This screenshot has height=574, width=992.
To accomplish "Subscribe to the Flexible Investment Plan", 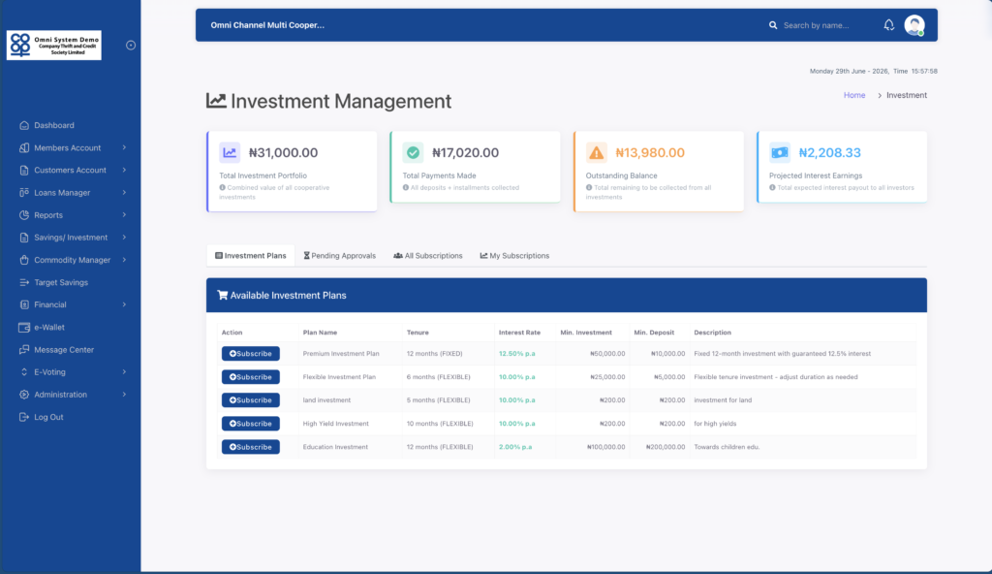I will click(x=251, y=377).
